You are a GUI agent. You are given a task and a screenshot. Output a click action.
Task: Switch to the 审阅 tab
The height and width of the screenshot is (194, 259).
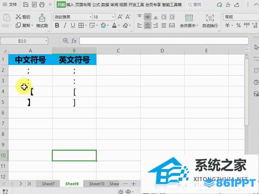coord(114,5)
